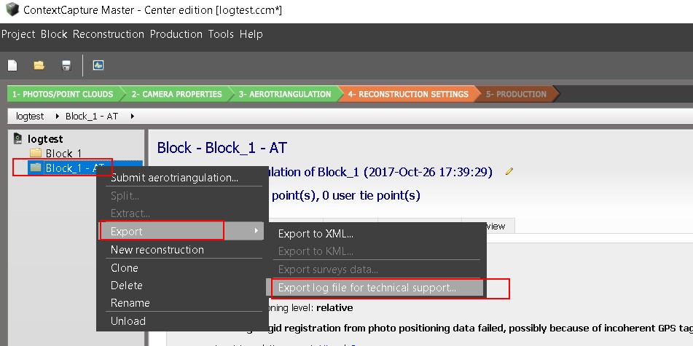Click the New project toolbar icon
693x346 pixels.
click(x=12, y=66)
